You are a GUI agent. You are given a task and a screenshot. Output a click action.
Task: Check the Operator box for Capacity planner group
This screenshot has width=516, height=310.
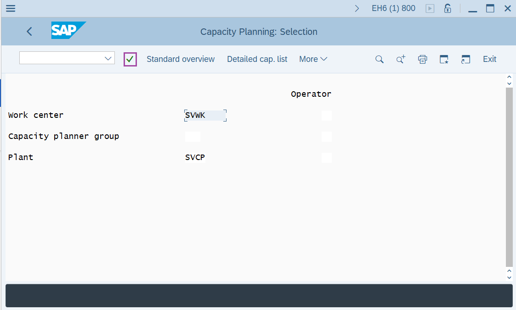coord(326,136)
